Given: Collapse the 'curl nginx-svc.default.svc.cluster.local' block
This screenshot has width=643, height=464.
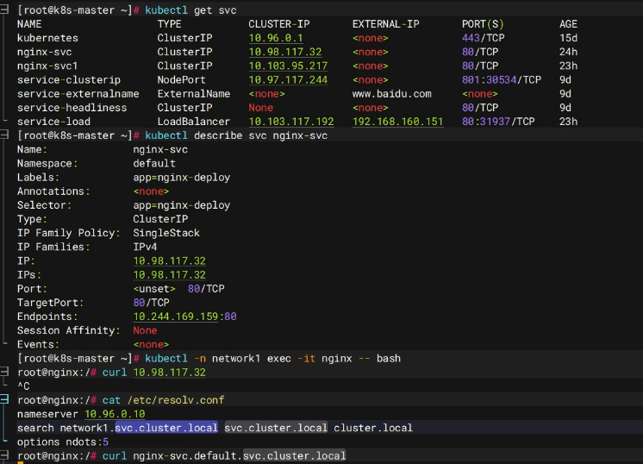Looking at the screenshot, I should click(4, 455).
